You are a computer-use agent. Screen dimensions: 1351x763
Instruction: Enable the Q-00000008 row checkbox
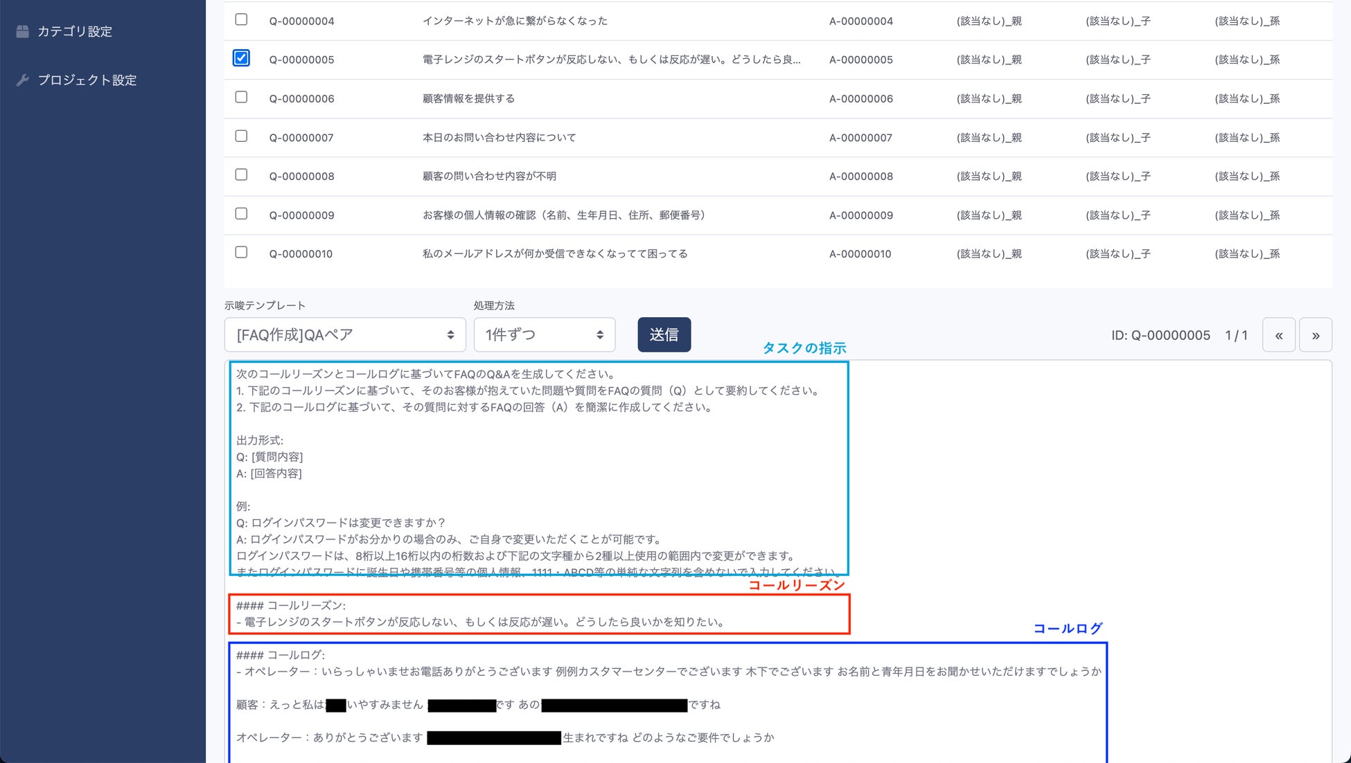241,174
